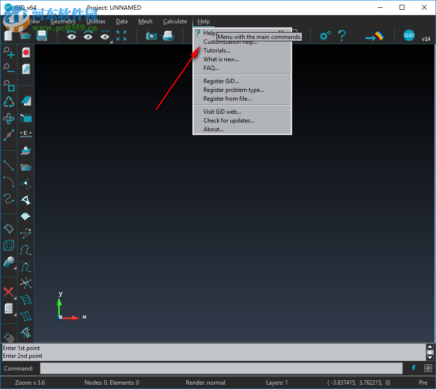436x389 pixels.
Task: Click the Pre status indicator
Action: click(423, 383)
